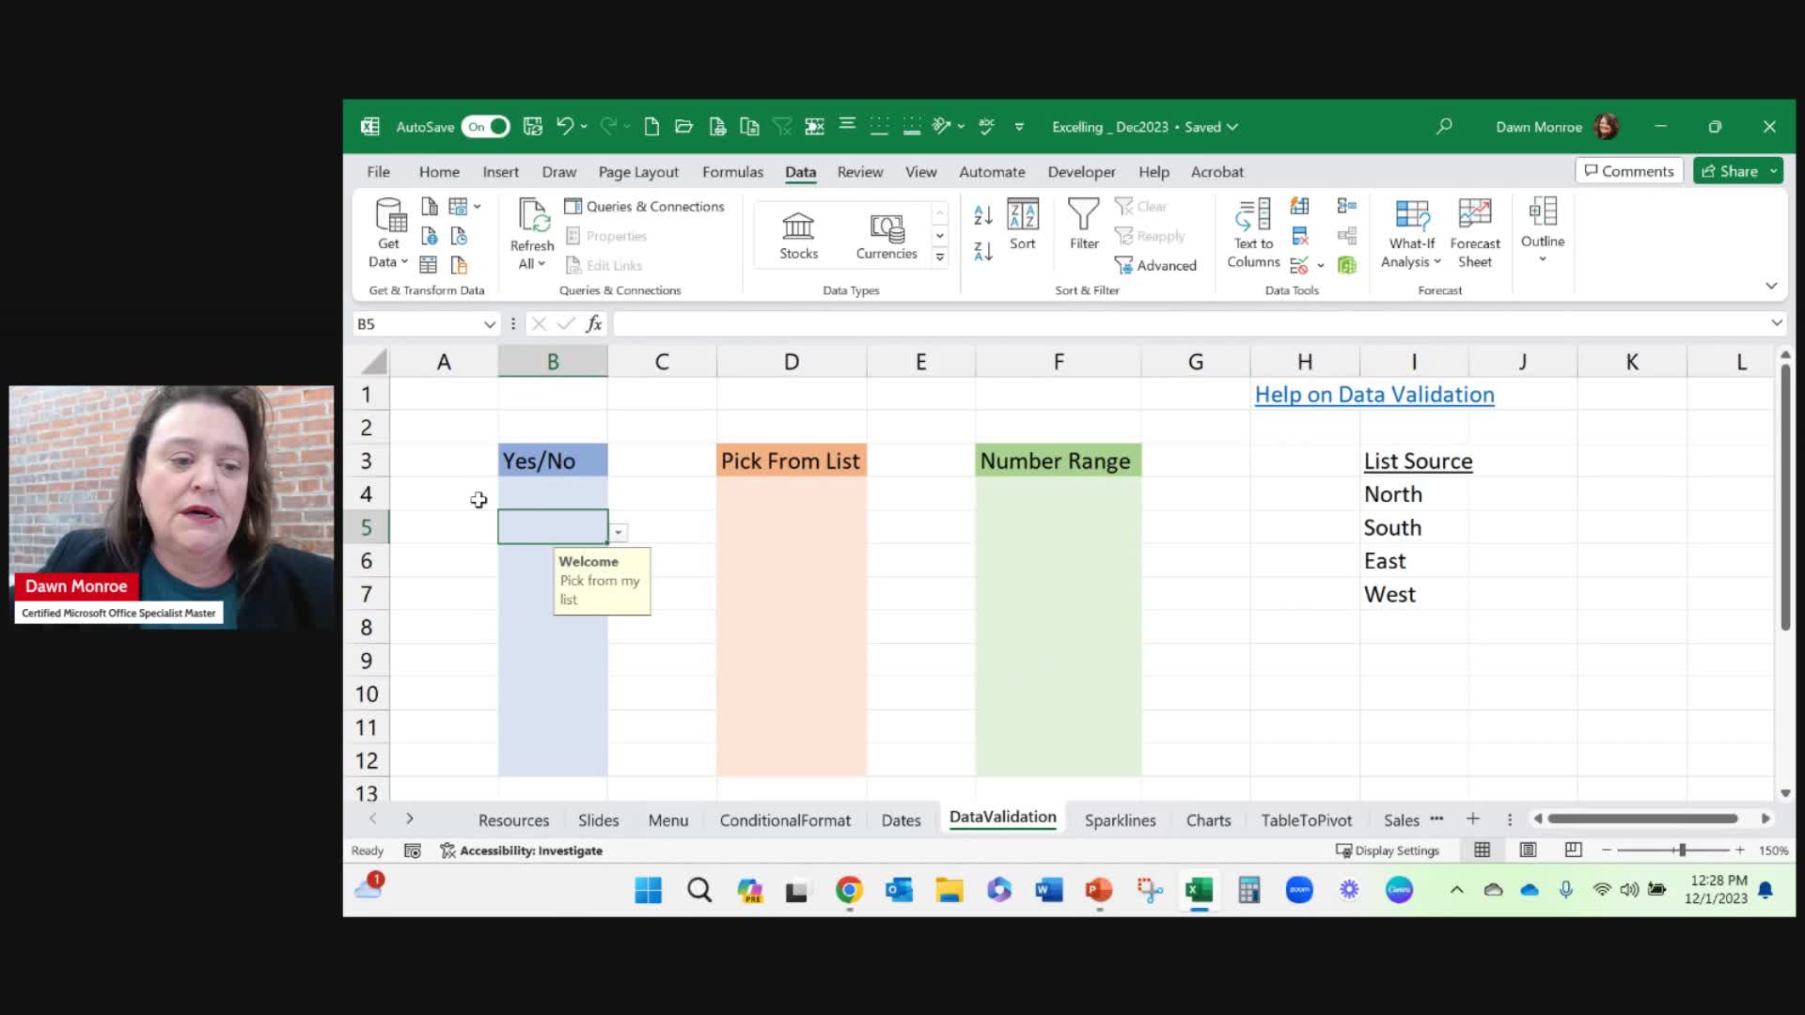
Task: Toggle Queries & Connections pane
Action: [645, 206]
